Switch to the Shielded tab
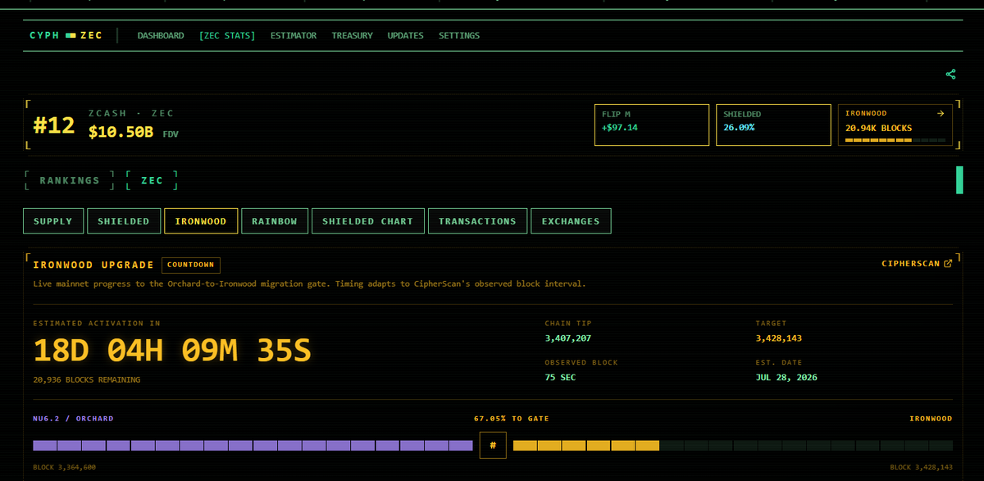984x481 pixels. coord(124,221)
